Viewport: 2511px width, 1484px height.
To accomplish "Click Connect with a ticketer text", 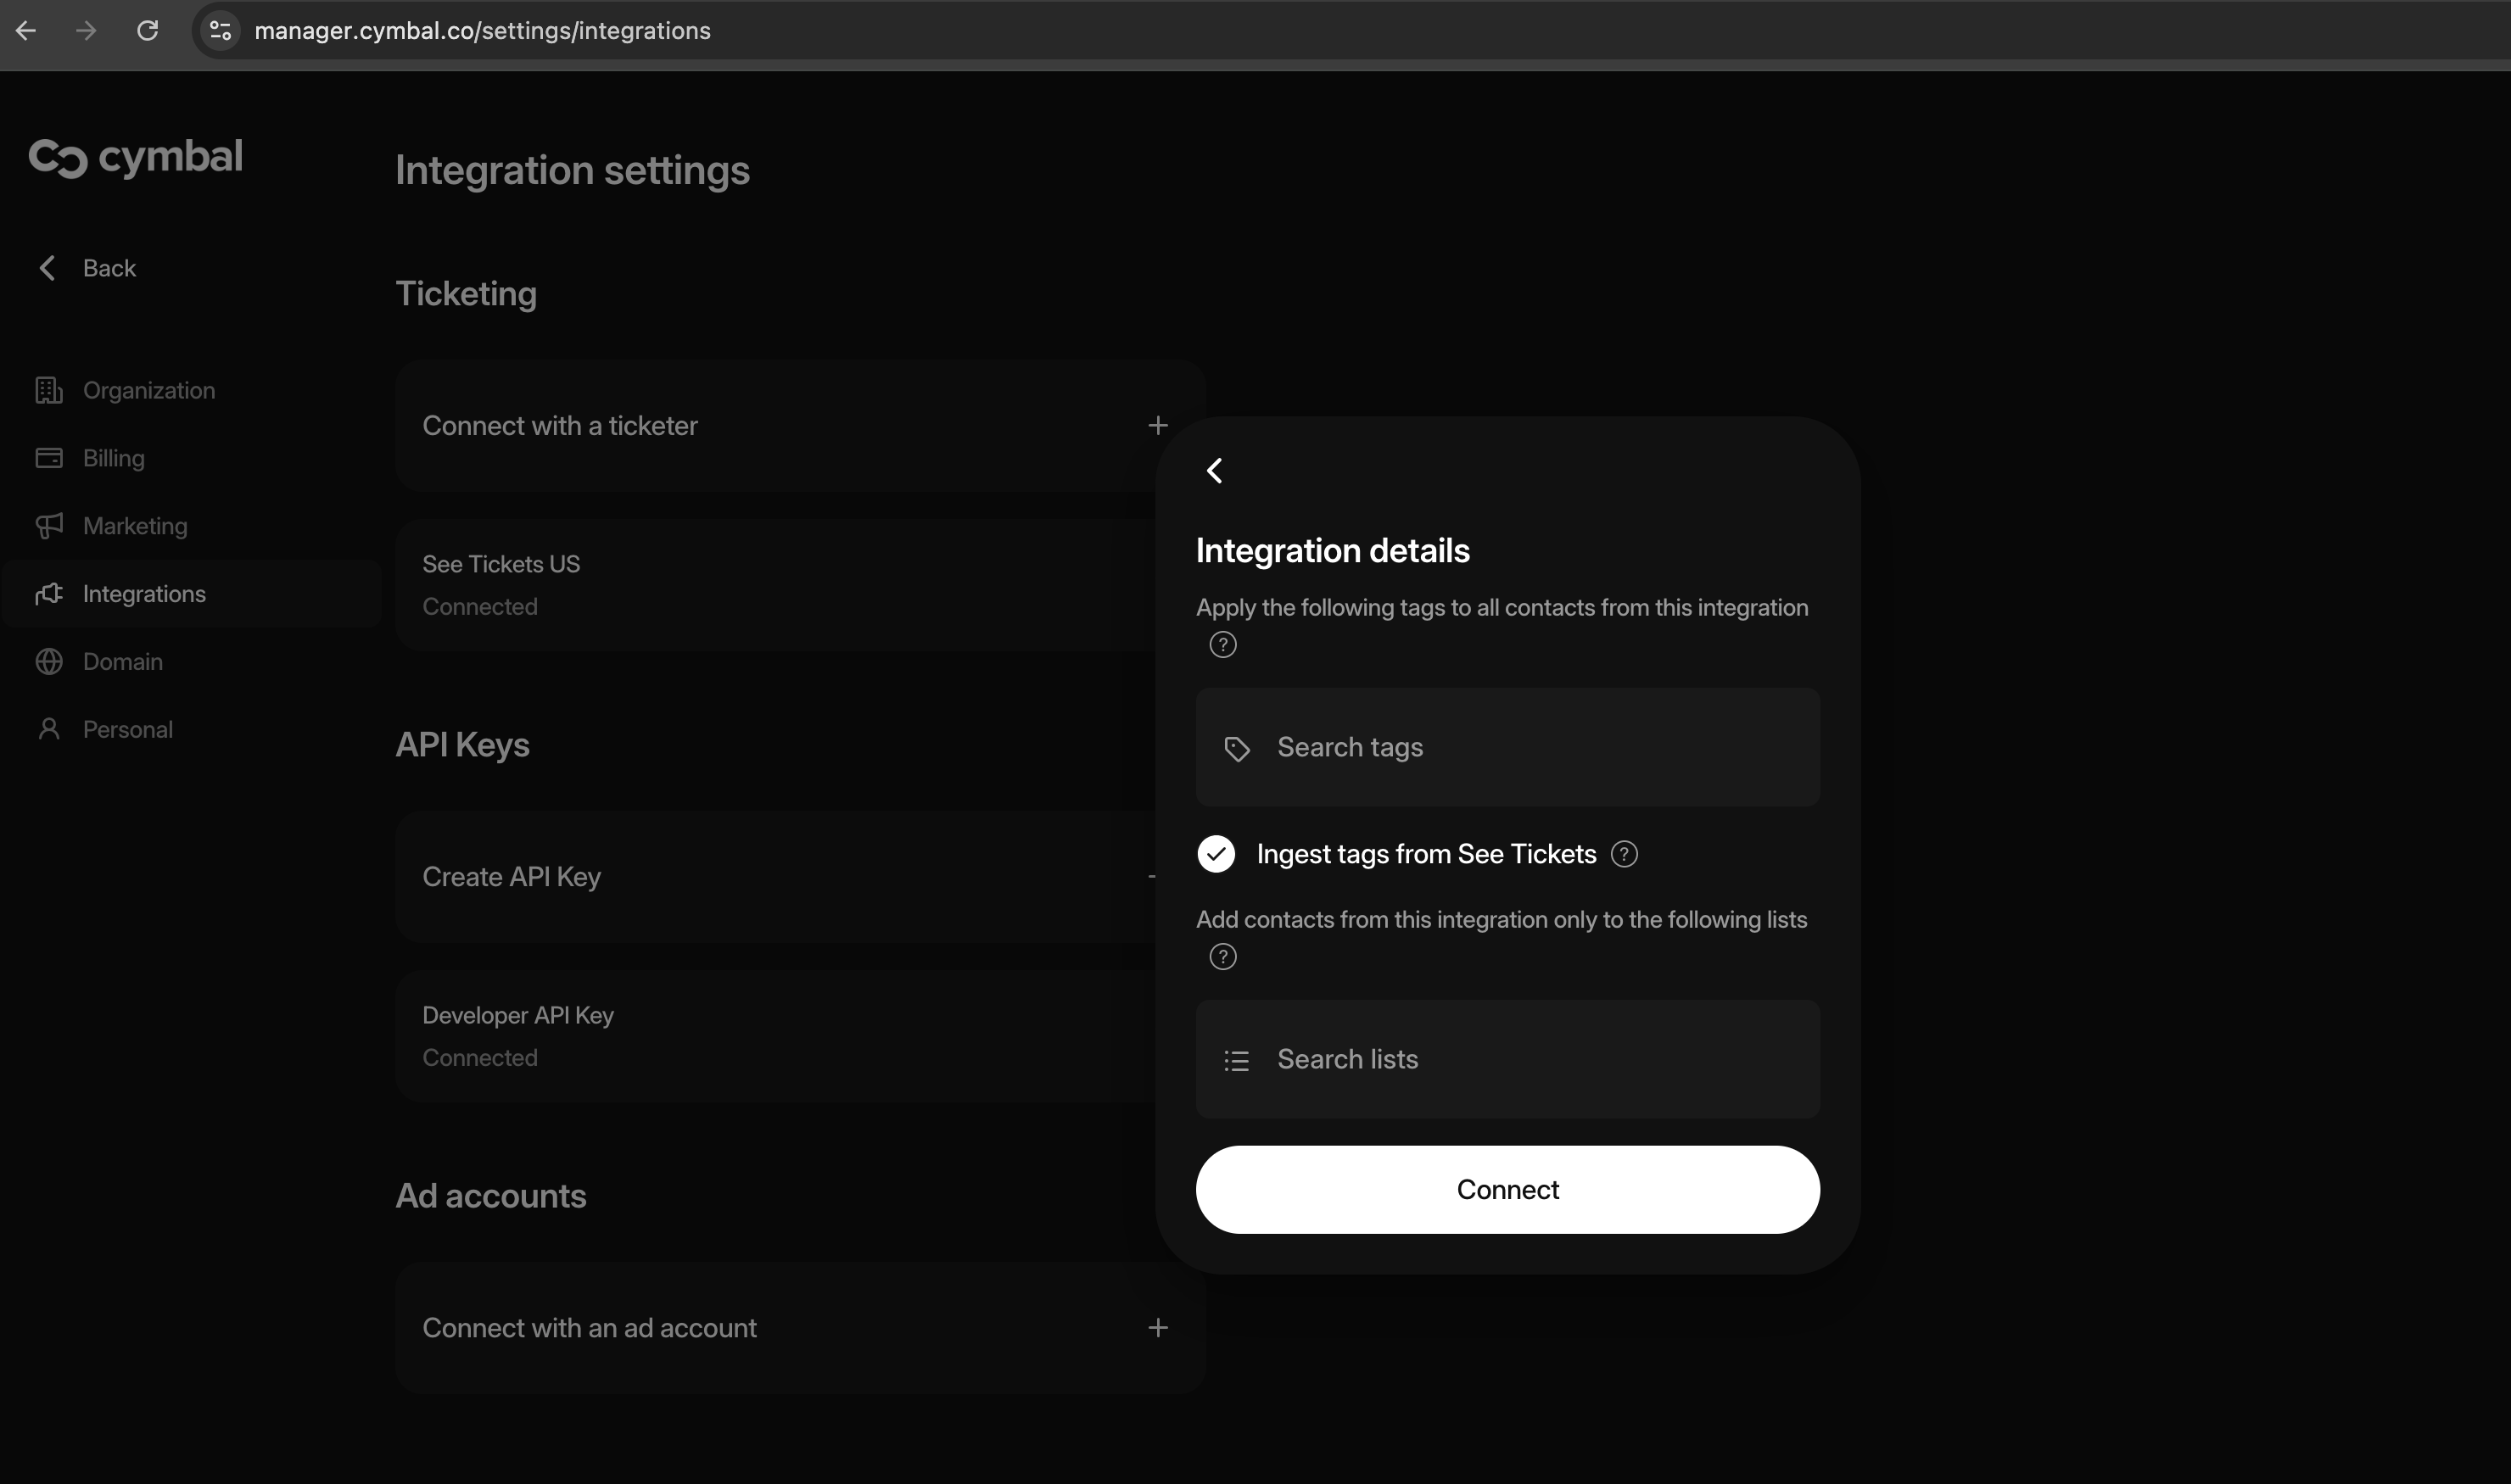I will click(x=559, y=426).
